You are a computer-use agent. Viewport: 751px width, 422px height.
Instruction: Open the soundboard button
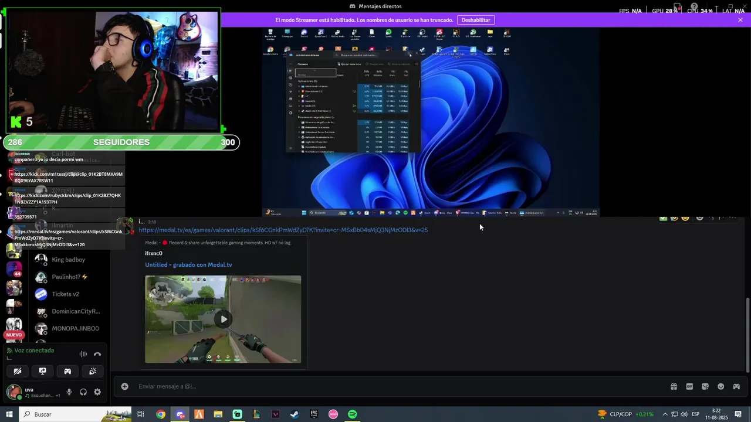(93, 371)
